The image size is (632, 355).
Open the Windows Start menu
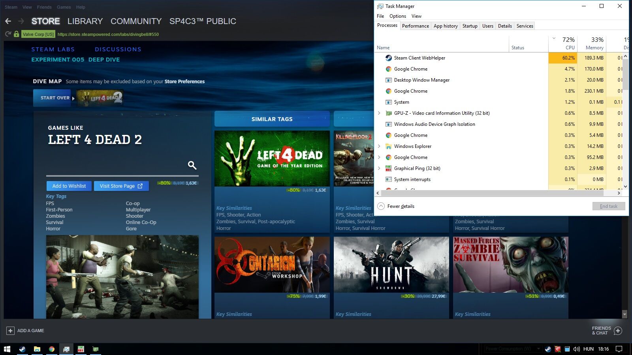pos(7,349)
